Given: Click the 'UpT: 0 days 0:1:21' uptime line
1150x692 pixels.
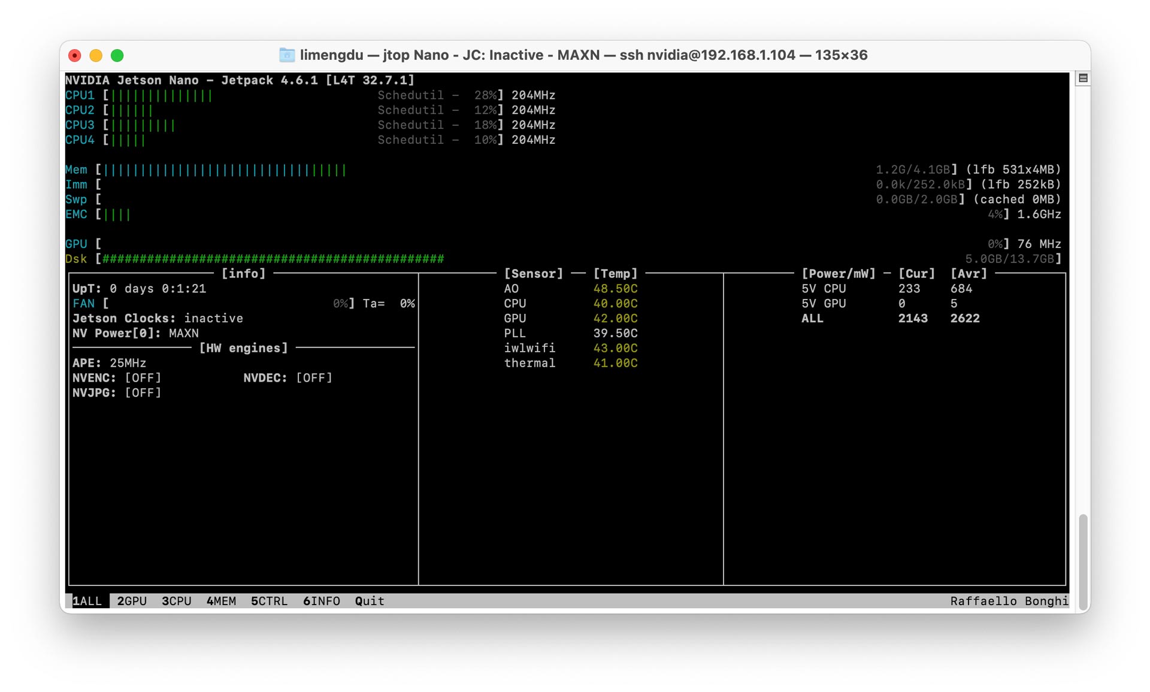Looking at the screenshot, I should [x=139, y=289].
